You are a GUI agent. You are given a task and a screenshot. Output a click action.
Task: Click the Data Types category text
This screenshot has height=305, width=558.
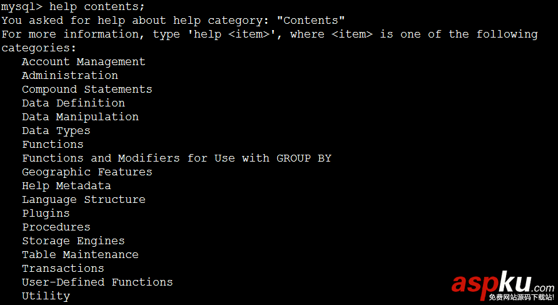pyautogui.click(x=56, y=130)
